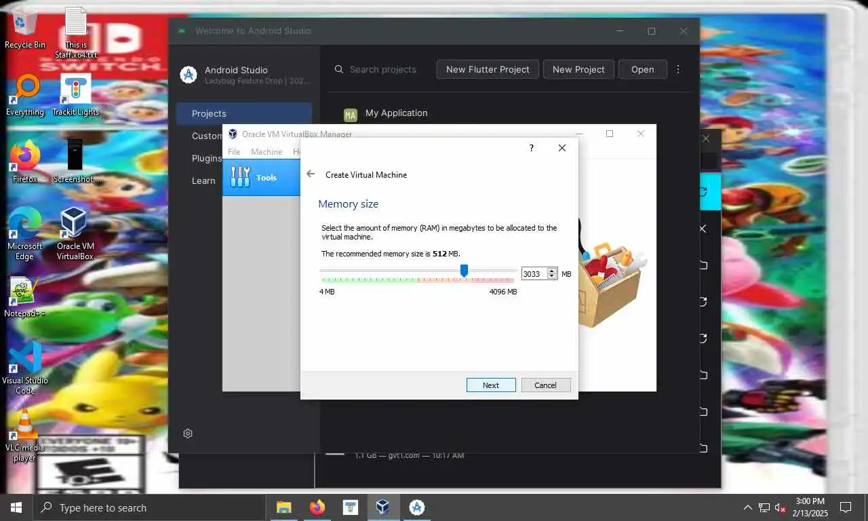Open VLC media player desktop shortcut
Image resolution: width=868 pixels, height=521 pixels.
point(25,435)
